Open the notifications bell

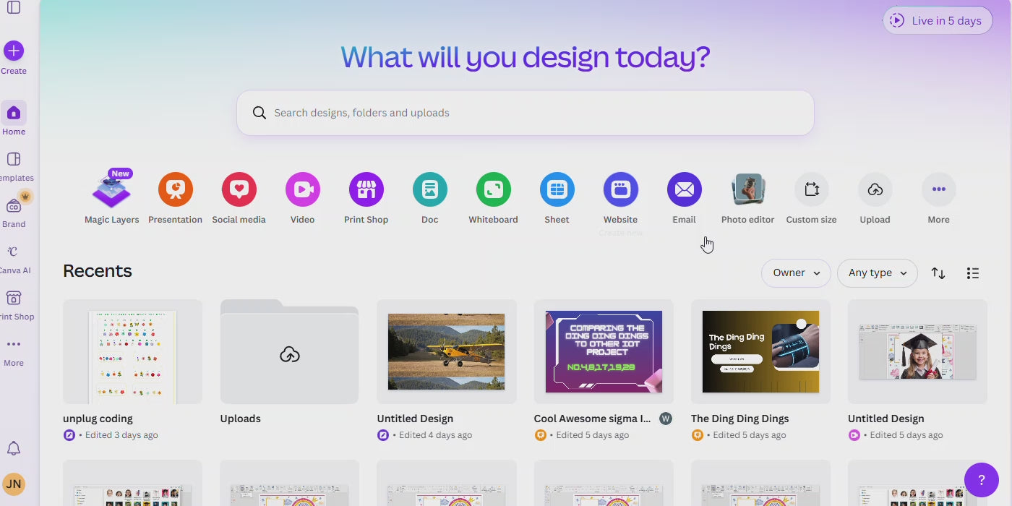14,448
